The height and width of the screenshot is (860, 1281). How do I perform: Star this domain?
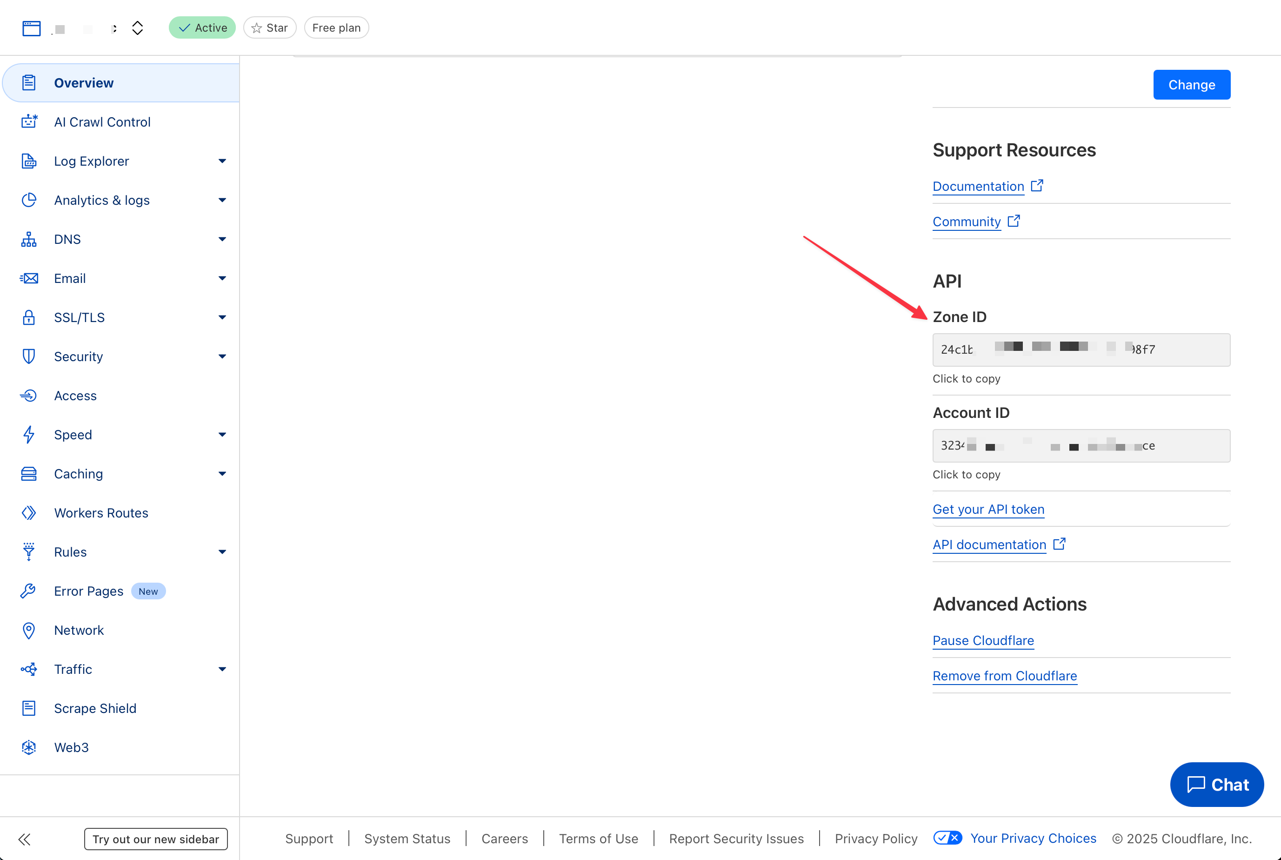(270, 28)
